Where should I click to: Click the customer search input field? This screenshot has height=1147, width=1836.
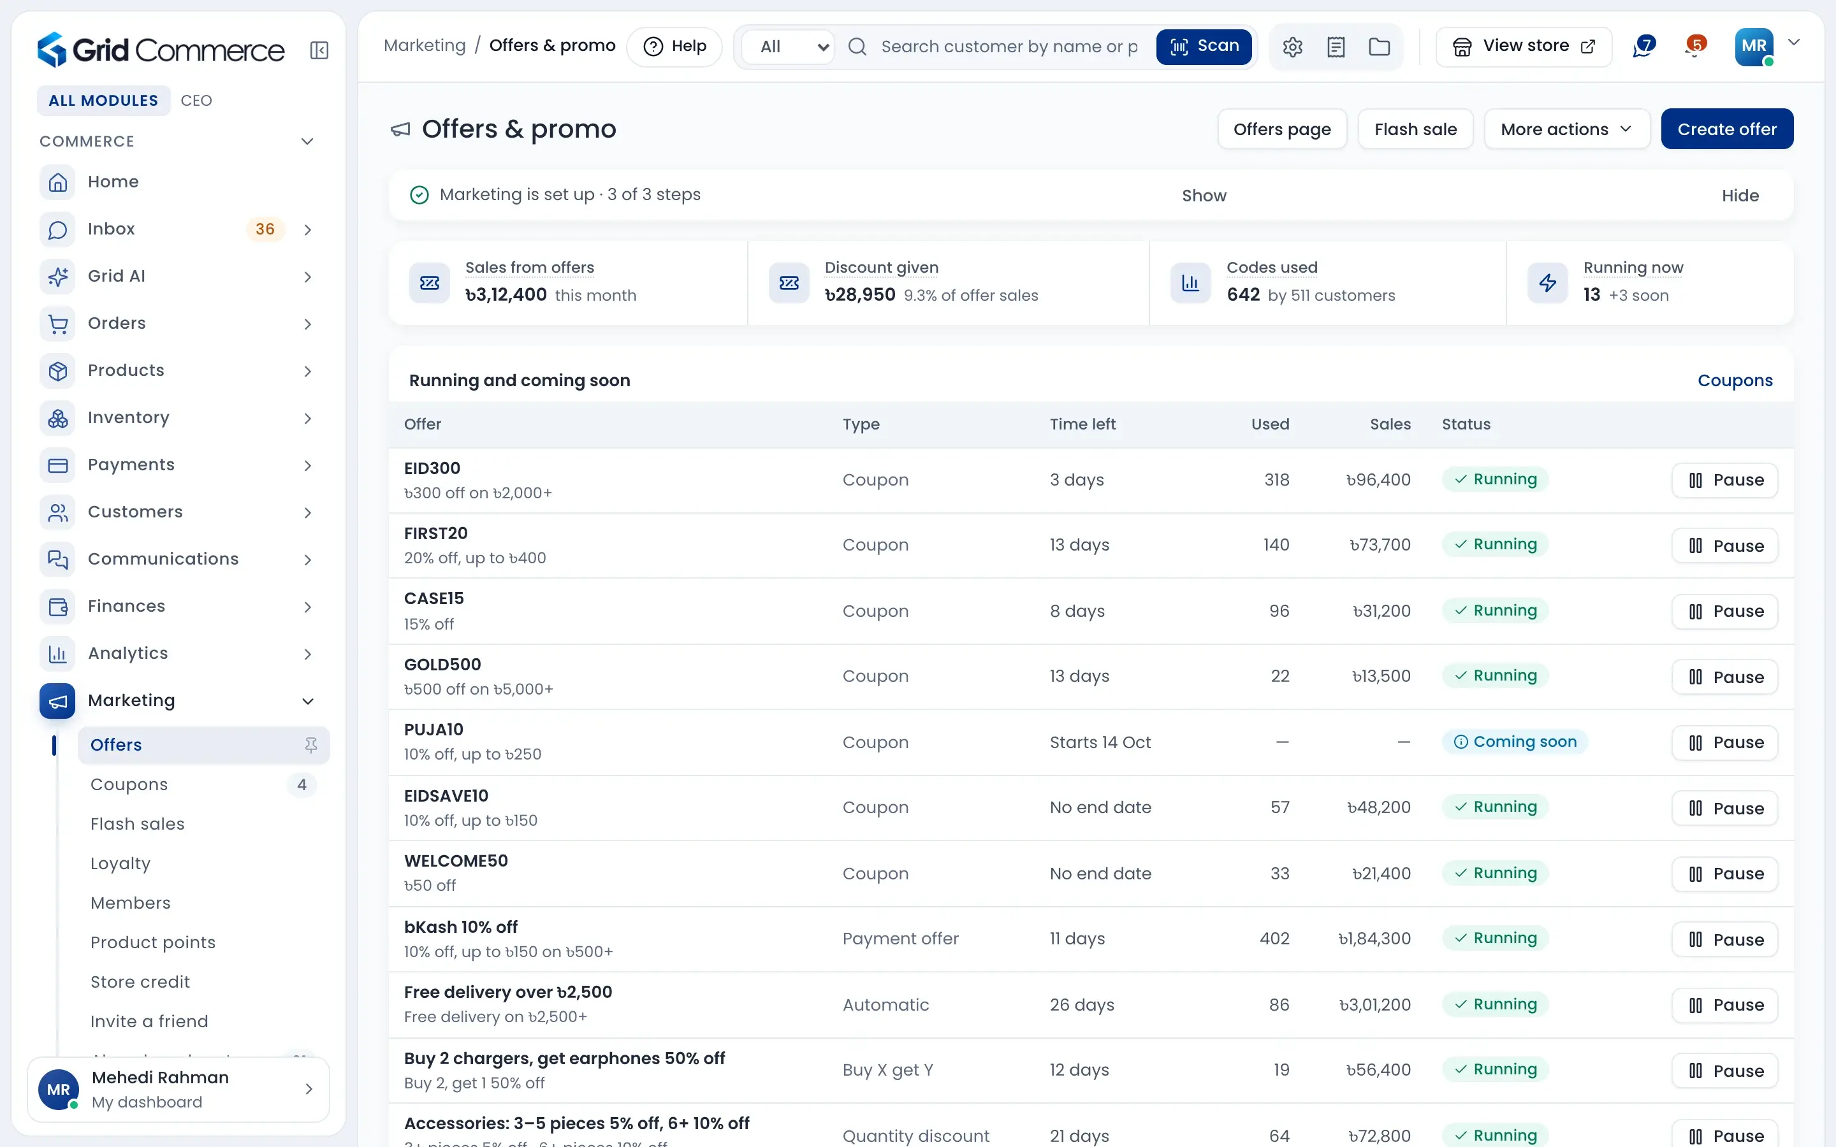tap(1009, 47)
